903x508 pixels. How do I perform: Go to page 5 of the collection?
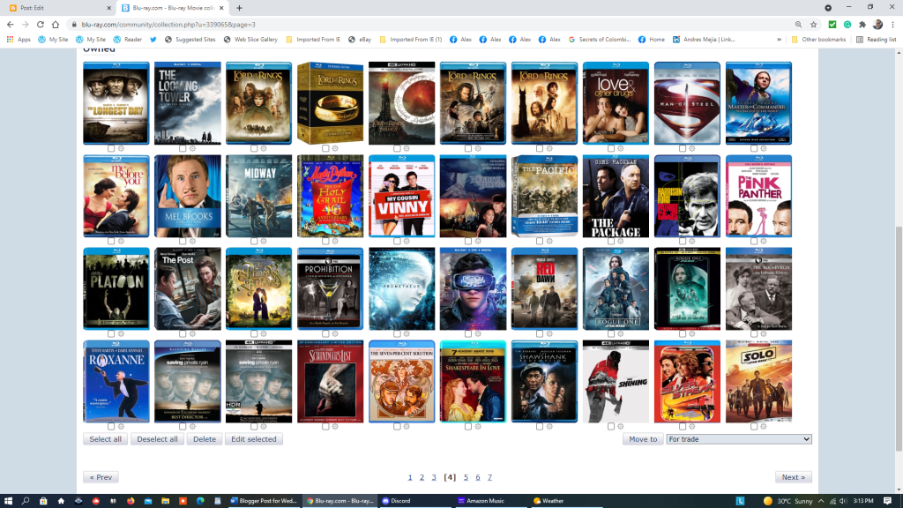[x=466, y=477]
